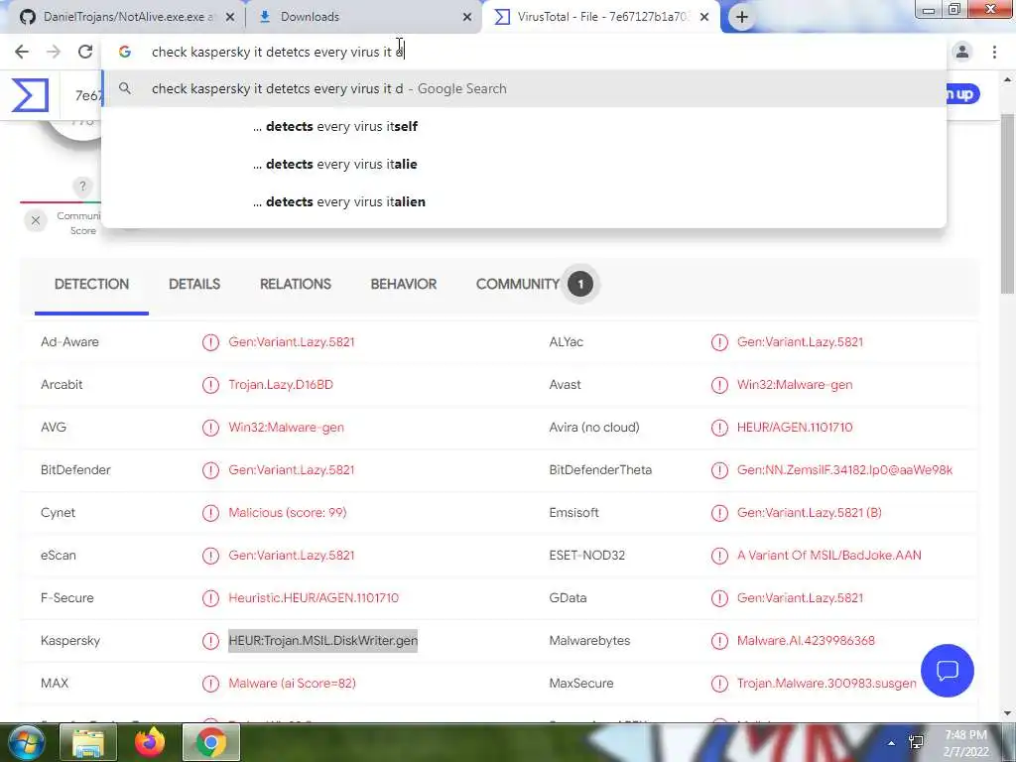The width and height of the screenshot is (1016, 762).
Task: Show hidden system tray icons arrow
Action: tap(892, 743)
